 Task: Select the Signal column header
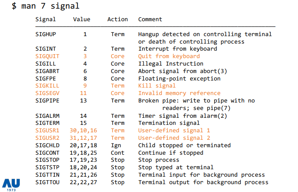(x=46, y=19)
